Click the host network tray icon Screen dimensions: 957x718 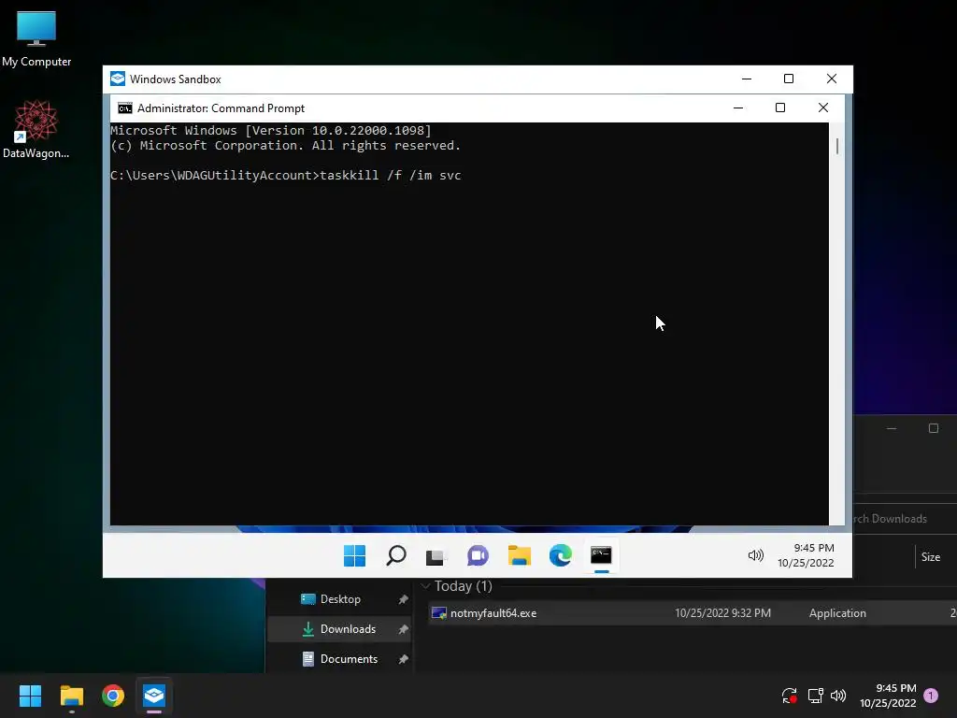coord(815,696)
